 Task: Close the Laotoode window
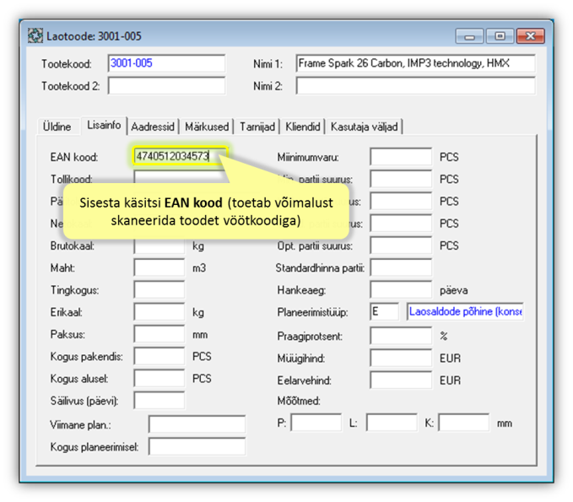click(x=530, y=36)
